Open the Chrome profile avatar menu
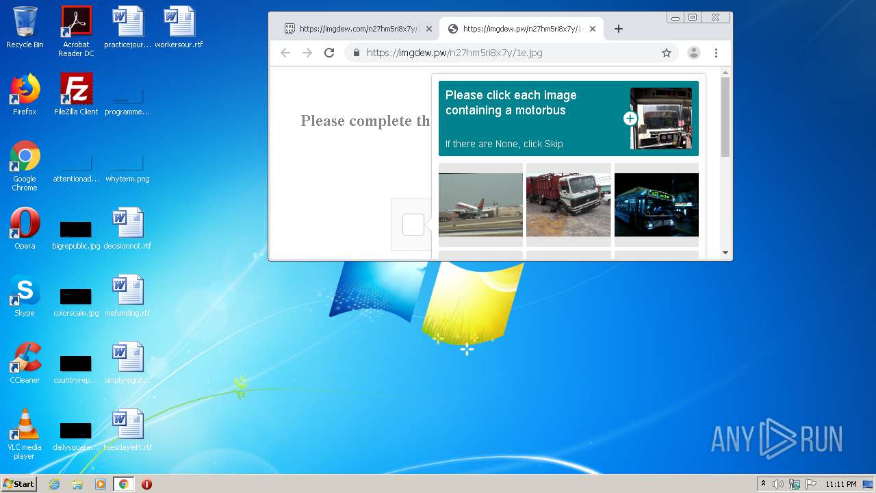The image size is (876, 493). pyautogui.click(x=694, y=53)
